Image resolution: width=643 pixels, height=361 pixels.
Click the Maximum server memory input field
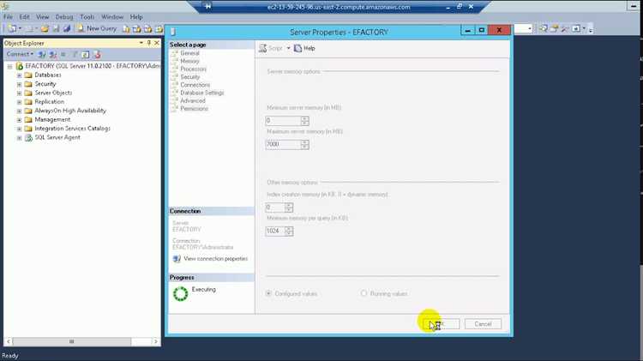[283, 144]
